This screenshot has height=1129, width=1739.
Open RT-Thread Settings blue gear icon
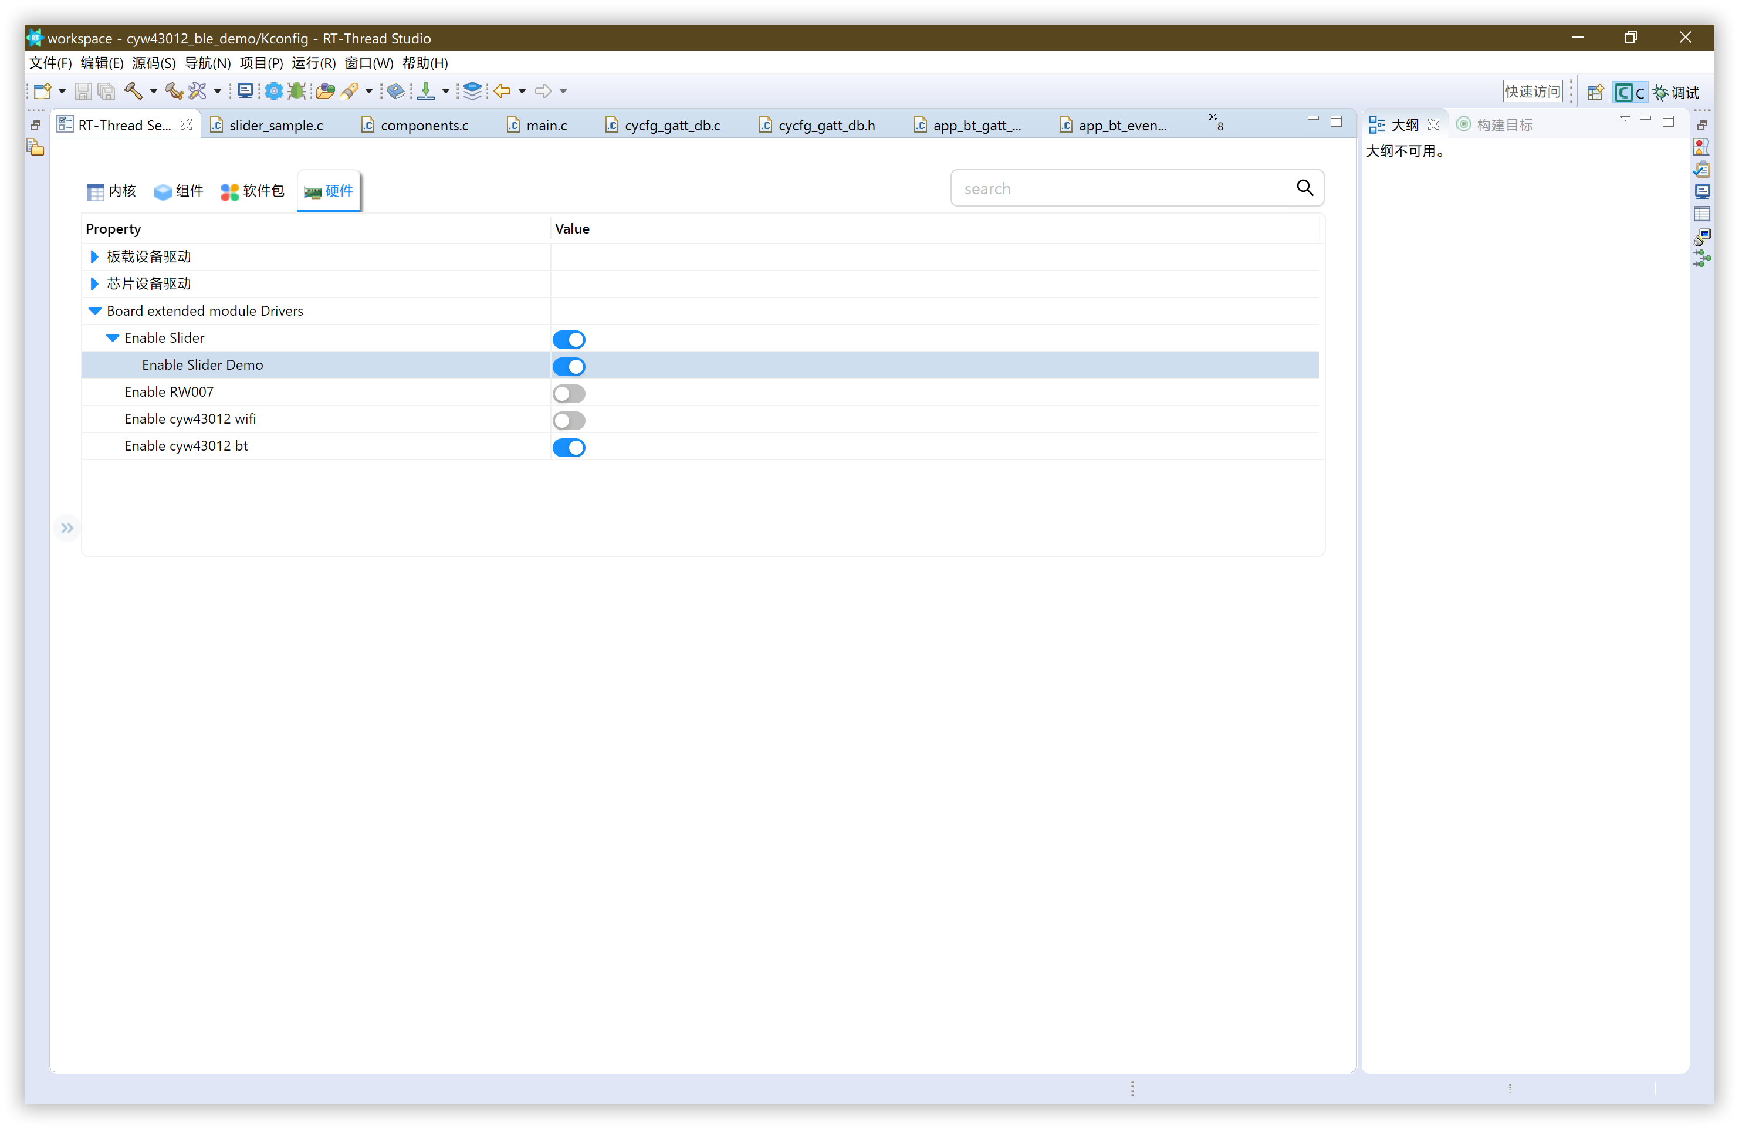pyautogui.click(x=273, y=92)
